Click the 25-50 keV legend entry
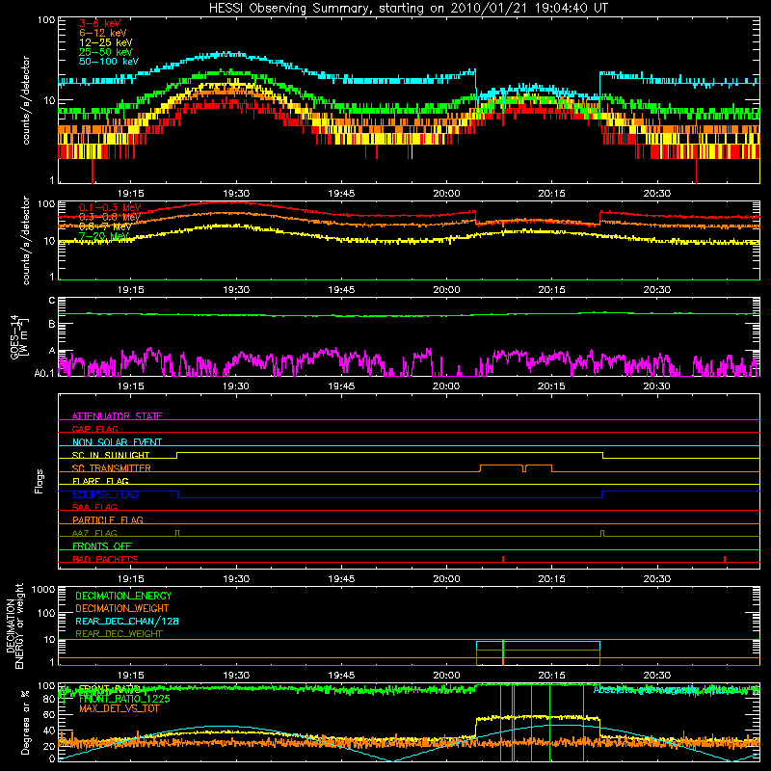This screenshot has height=771, width=771. click(x=105, y=52)
